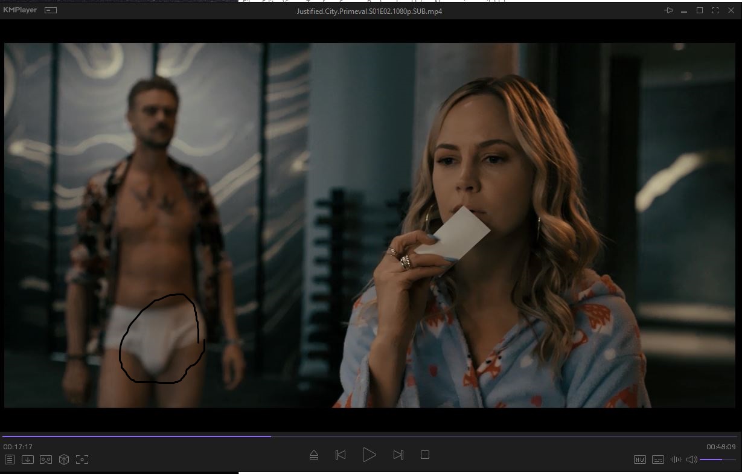Toggle the VR mode goggles icon

[46, 460]
